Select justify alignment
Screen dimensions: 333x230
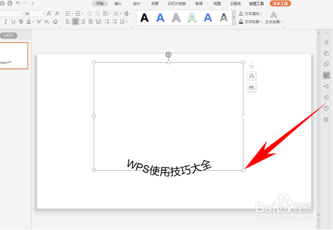pyautogui.click(x=91, y=21)
